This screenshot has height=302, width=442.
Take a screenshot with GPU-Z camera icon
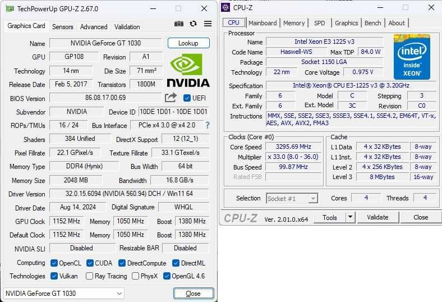tap(179, 24)
